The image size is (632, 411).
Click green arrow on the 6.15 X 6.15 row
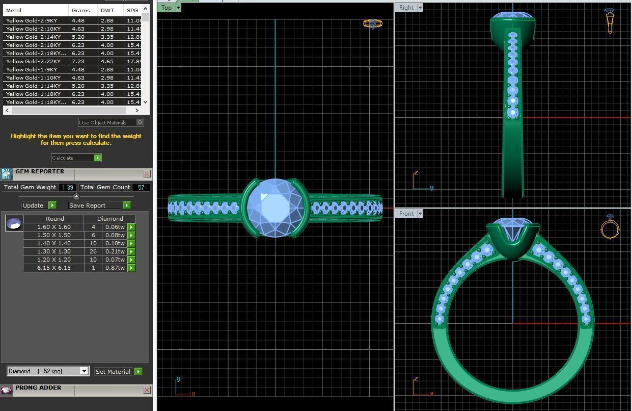pos(131,268)
